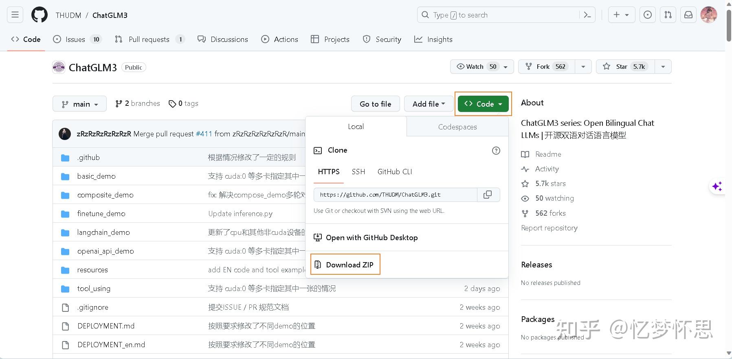Open the 0 tags link
Screen dimensions: 732x359
(x=183, y=103)
